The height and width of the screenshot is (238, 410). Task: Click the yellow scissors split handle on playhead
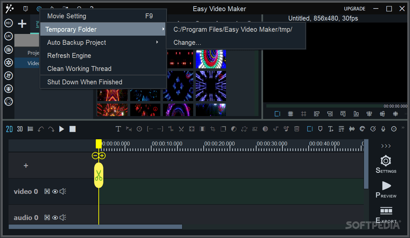[99, 175]
